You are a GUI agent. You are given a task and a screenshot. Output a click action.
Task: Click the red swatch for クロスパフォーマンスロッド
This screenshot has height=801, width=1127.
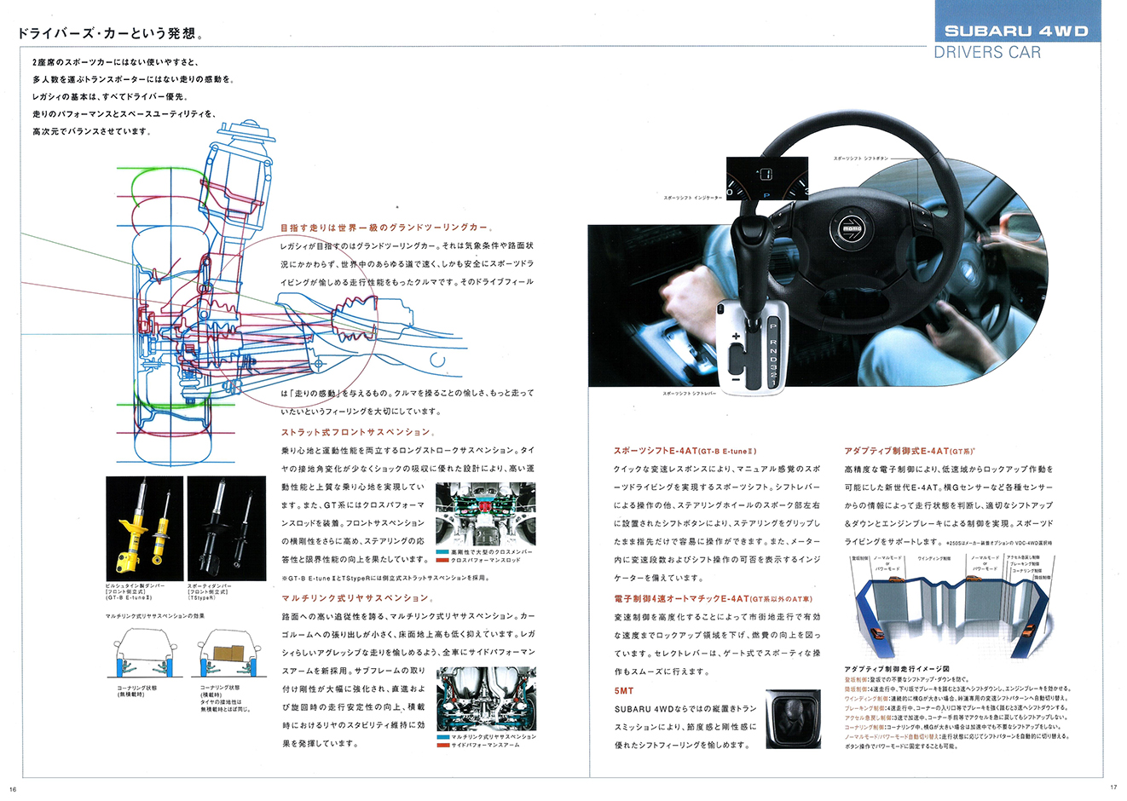442,561
